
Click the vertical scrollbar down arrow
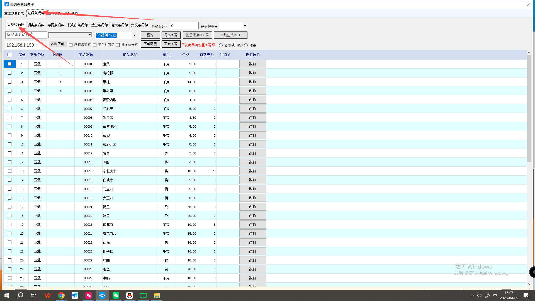529,284
